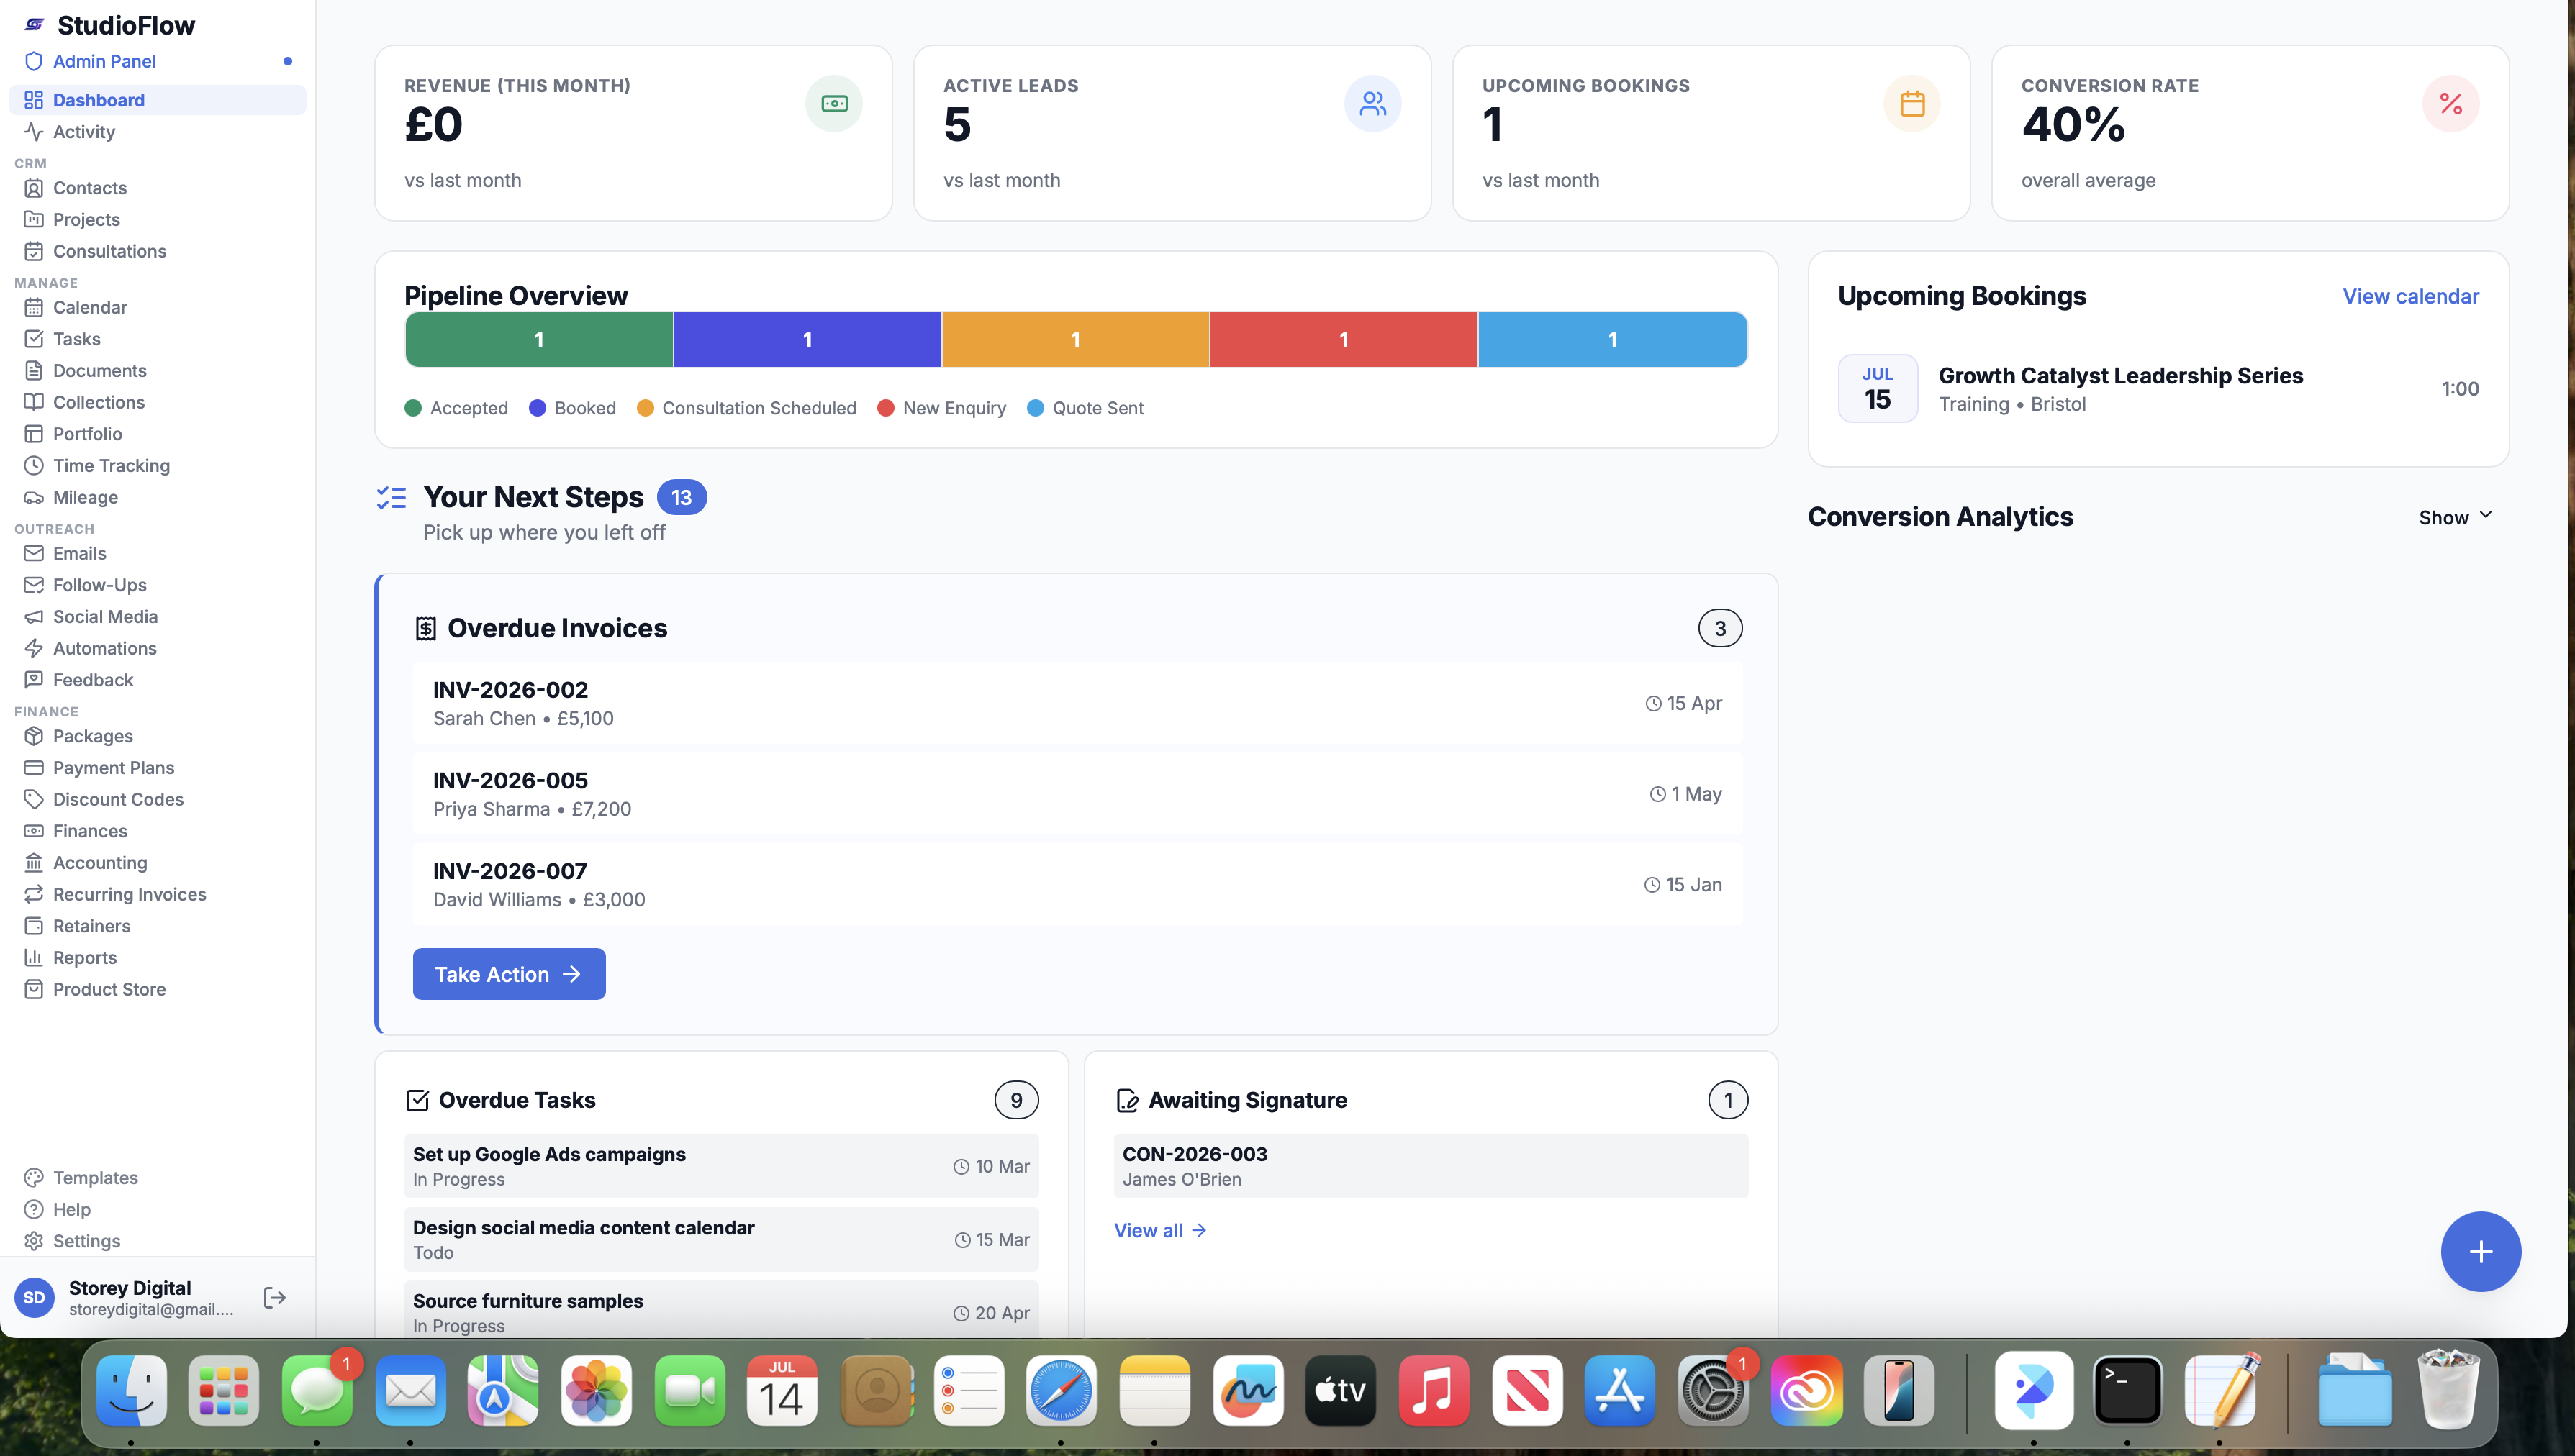Click the light blue Quote Sent pipeline segment
Viewport: 2575px width, 1456px height.
(1613, 340)
